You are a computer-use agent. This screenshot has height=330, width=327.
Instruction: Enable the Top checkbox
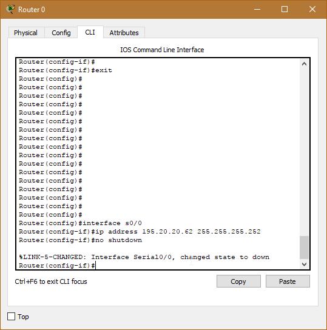point(11,316)
